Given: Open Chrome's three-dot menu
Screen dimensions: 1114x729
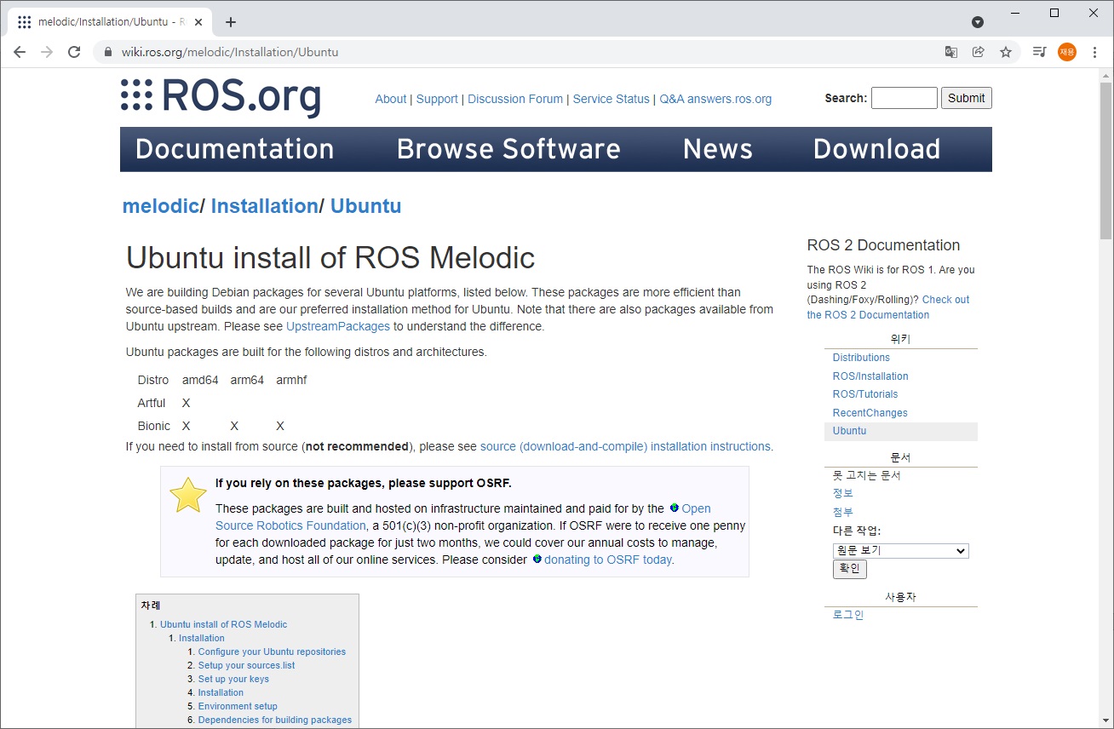Looking at the screenshot, I should pos(1094,52).
